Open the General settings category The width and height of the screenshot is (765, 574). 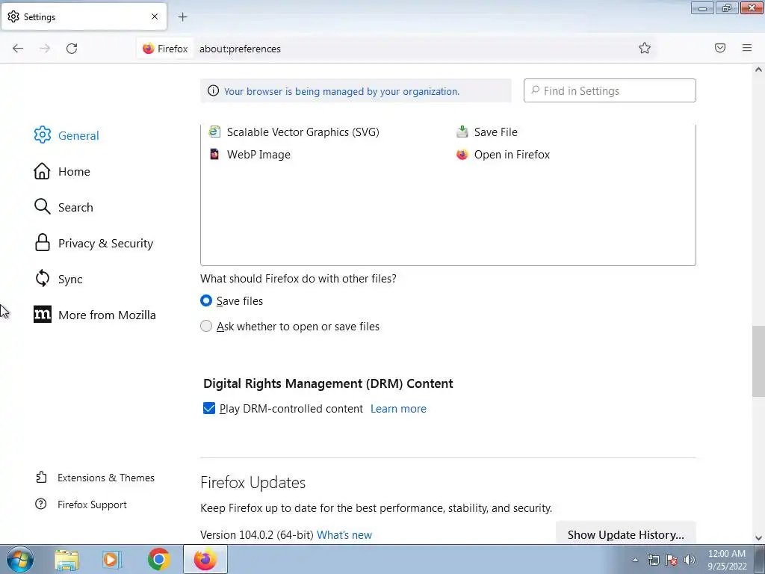click(78, 136)
